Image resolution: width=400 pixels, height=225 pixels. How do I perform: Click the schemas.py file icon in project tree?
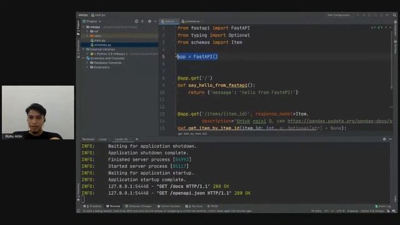click(92, 45)
